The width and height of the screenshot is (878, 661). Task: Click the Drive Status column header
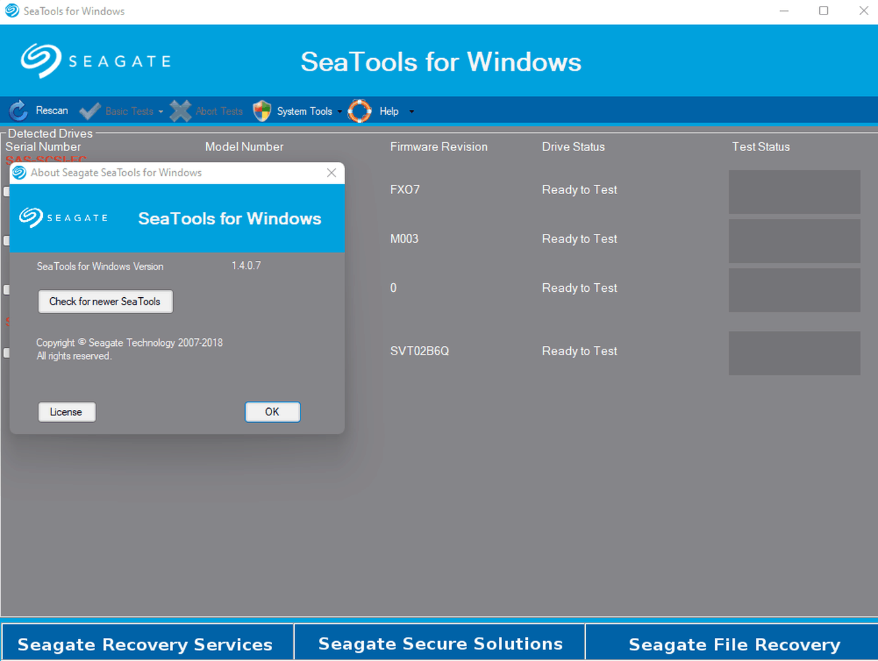(x=573, y=147)
